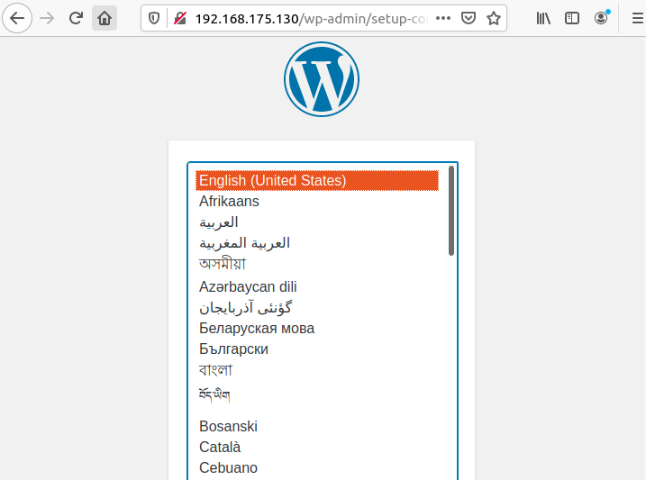Click the forward navigation arrow

pos(47,18)
